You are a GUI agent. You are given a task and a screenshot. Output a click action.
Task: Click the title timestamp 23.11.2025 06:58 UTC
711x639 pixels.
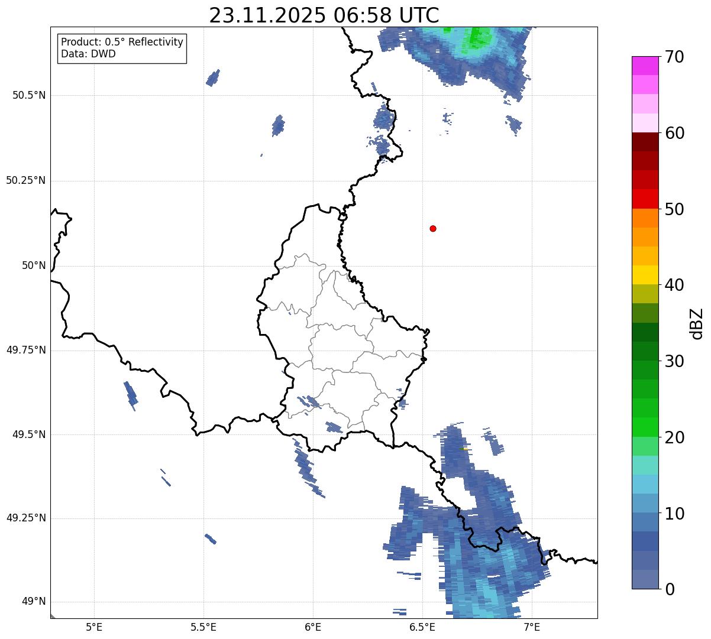pos(324,15)
